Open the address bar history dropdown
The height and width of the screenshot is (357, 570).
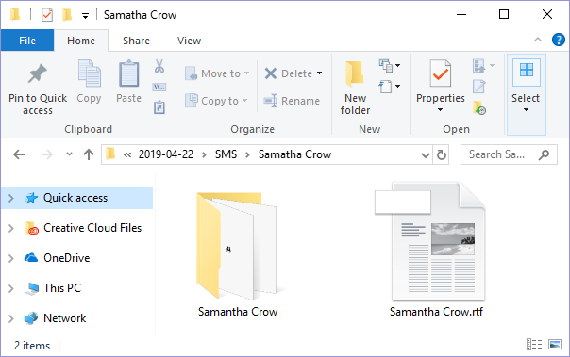click(425, 154)
